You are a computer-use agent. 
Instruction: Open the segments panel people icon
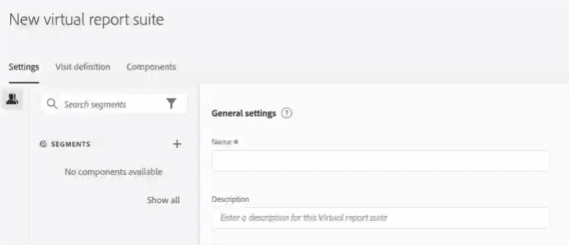coord(12,99)
